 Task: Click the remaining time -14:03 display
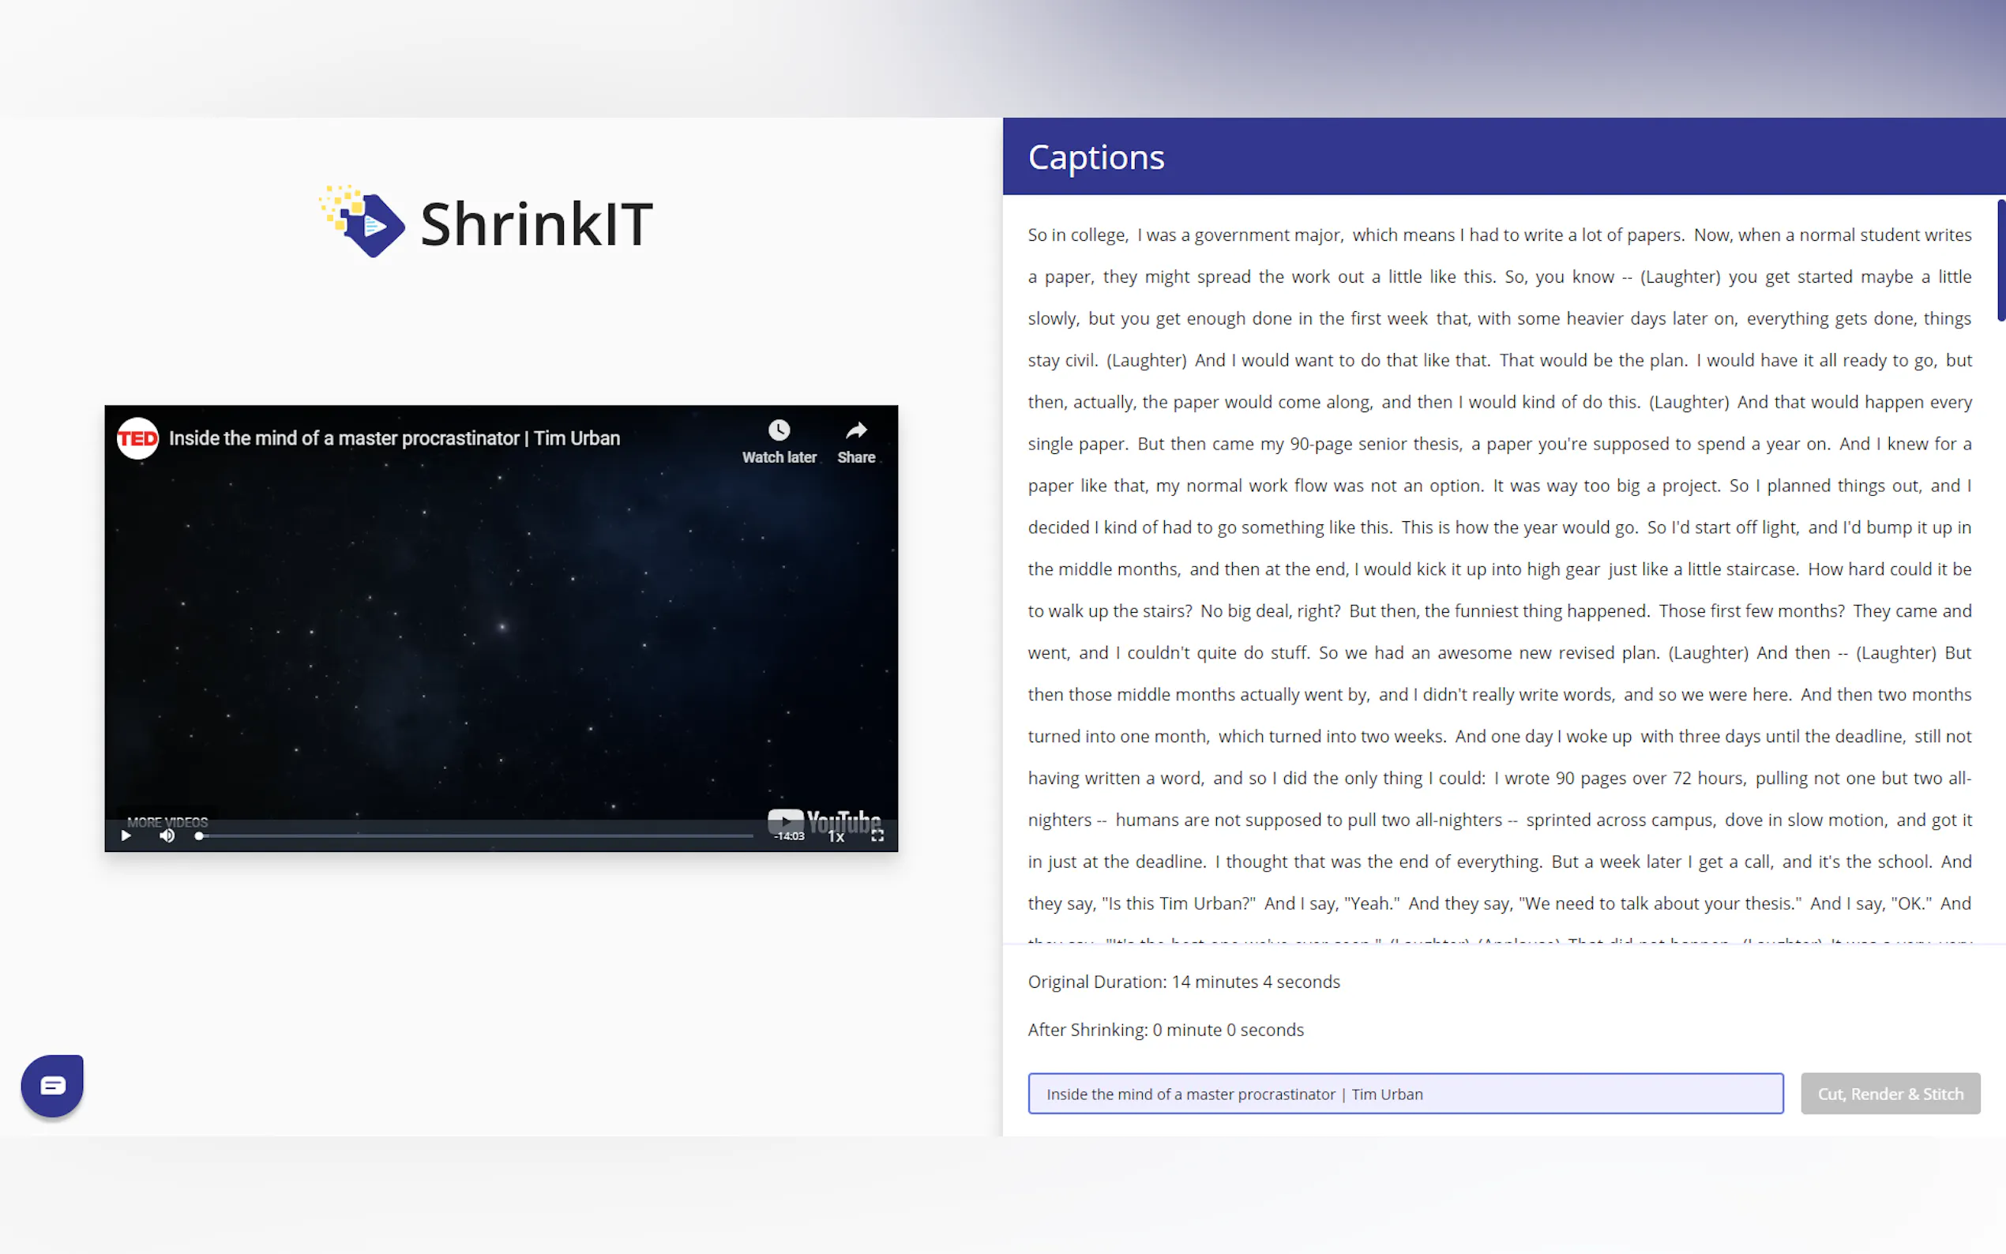pos(789,836)
